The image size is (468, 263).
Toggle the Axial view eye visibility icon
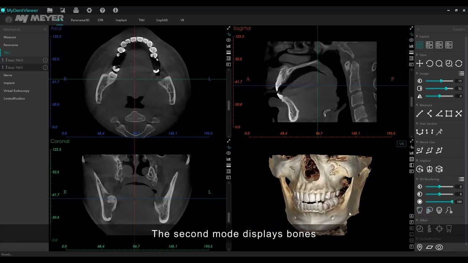click(229, 40)
